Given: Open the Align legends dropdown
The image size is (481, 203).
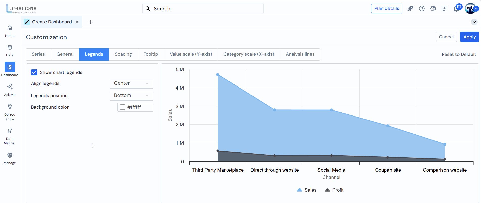Looking at the screenshot, I should pos(131,83).
